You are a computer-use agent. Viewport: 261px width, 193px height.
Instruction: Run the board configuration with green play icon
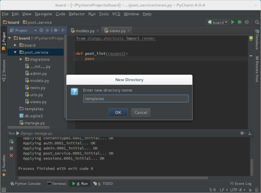pos(233,22)
